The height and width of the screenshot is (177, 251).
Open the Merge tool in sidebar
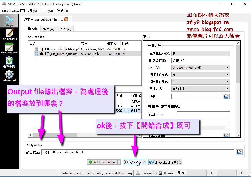tap(9, 21)
